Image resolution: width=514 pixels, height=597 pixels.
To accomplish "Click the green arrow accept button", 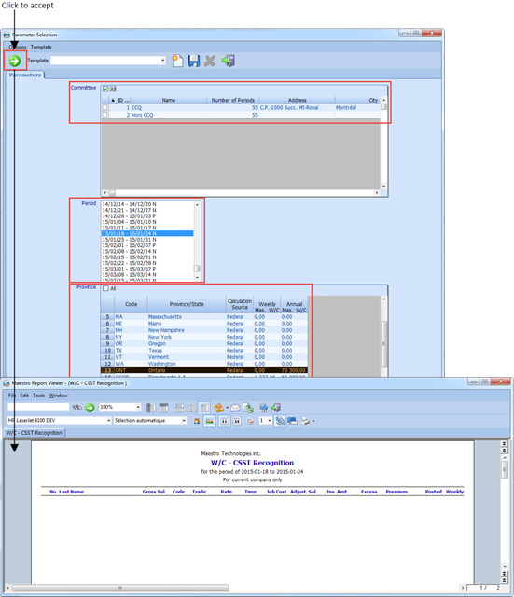I will pyautogui.click(x=15, y=61).
